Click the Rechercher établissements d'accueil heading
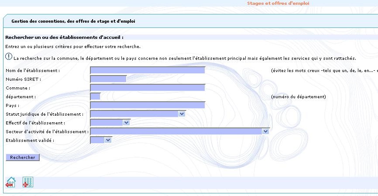 [x=64, y=38]
